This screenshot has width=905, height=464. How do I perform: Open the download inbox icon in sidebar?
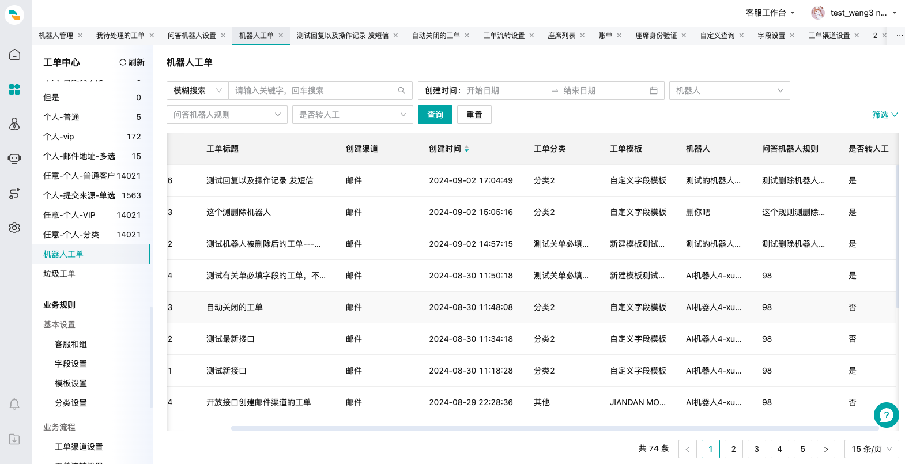[x=15, y=439]
